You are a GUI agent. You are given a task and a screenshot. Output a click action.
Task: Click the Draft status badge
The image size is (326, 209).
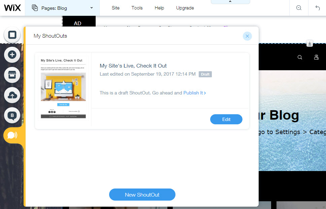tap(205, 74)
